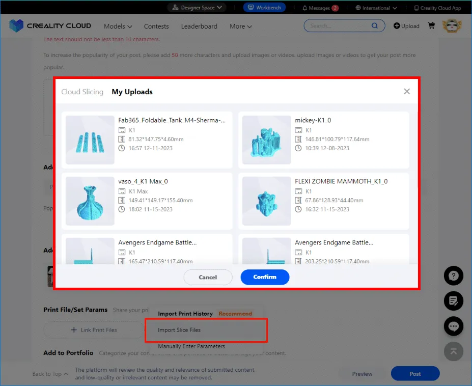Open the feedback notes floating button
This screenshot has height=386, width=472.
click(x=454, y=301)
